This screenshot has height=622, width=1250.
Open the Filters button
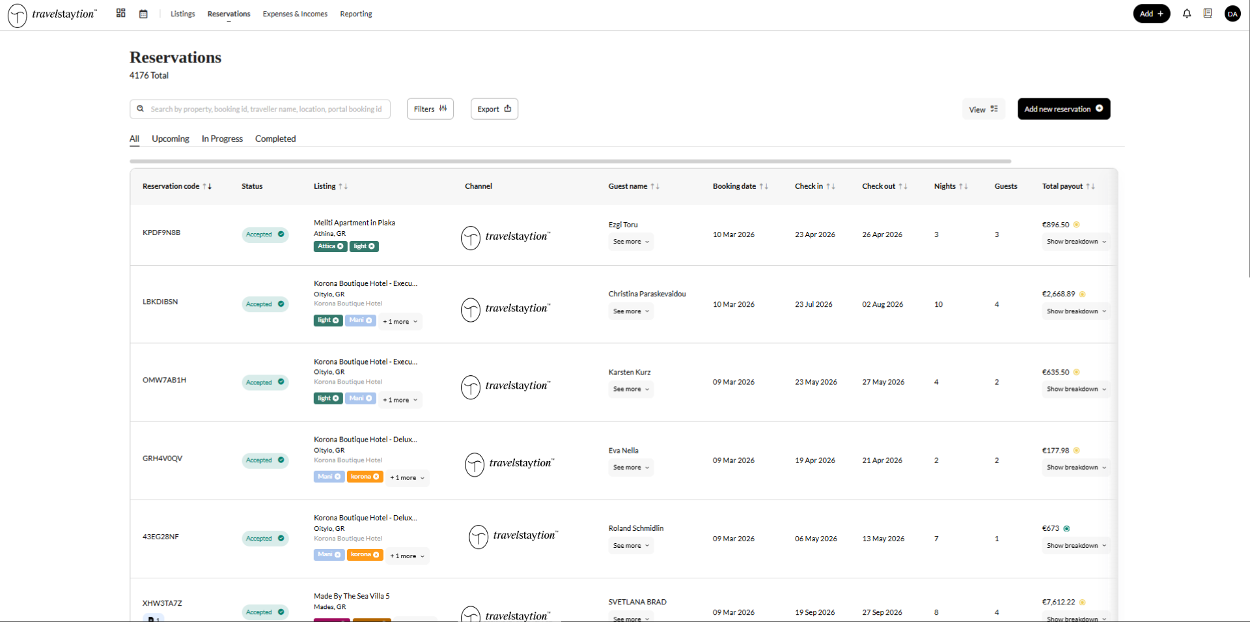click(430, 109)
